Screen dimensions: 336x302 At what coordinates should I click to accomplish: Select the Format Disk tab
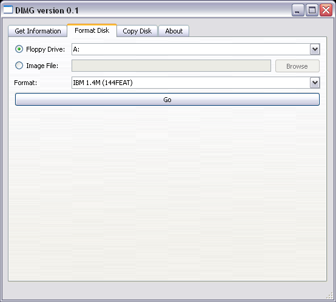point(92,30)
